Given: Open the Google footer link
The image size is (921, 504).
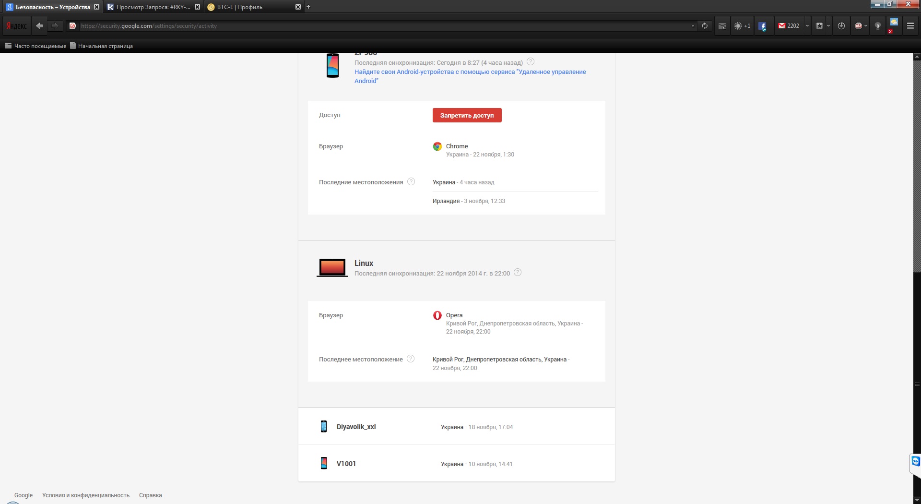Looking at the screenshot, I should click(24, 495).
